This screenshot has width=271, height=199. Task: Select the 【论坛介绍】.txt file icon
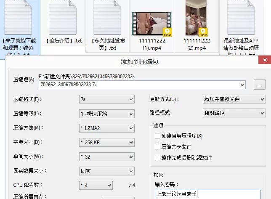63,17
